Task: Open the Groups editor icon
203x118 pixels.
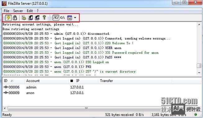Action: pos(37,18)
